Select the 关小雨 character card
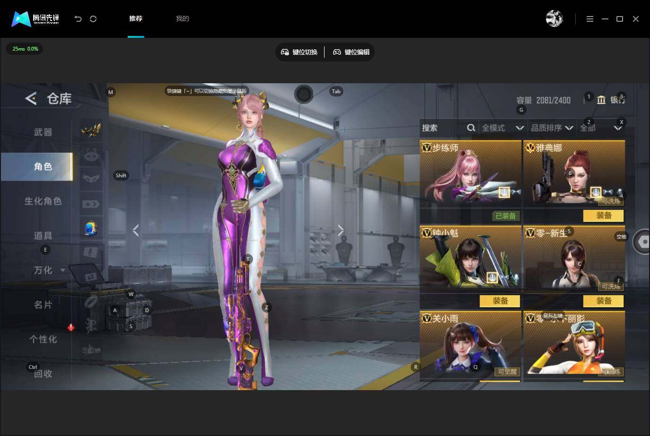Screen dimensions: 650x436 (471, 345)
